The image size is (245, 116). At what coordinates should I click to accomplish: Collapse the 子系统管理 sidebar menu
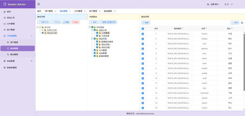[x=17, y=36]
